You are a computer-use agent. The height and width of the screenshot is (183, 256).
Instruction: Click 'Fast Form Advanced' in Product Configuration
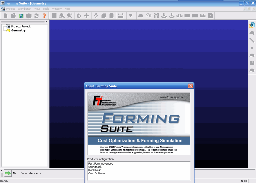click(x=100, y=164)
